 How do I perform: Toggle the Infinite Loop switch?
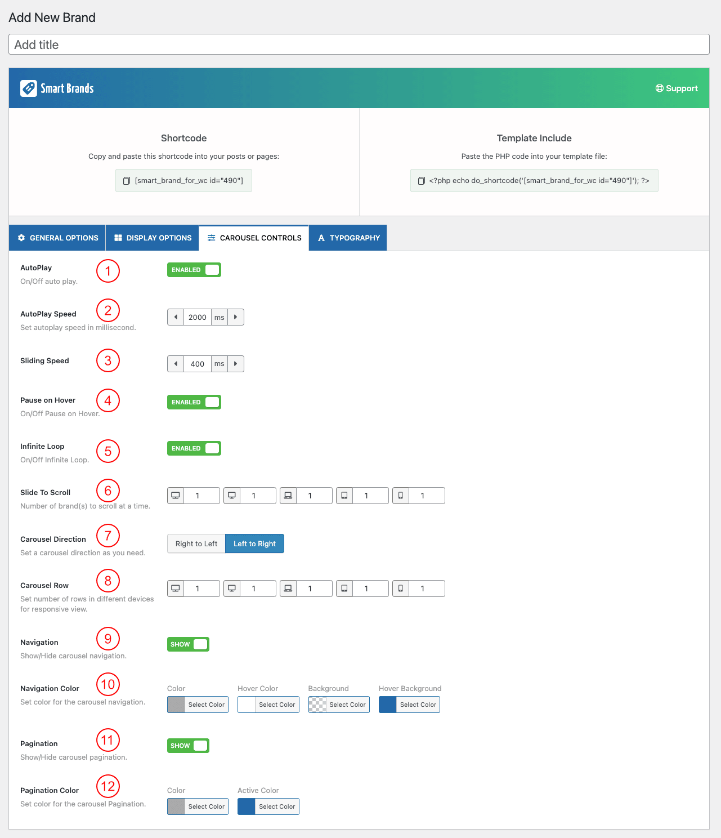(x=194, y=448)
